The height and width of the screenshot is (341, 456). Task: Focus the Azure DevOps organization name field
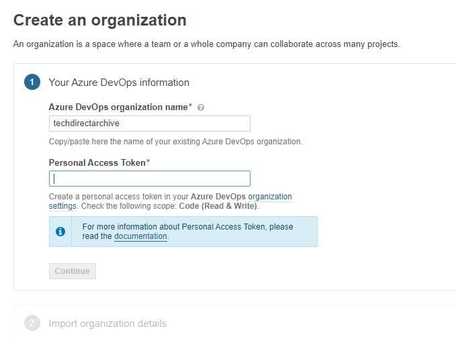pyautogui.click(x=149, y=124)
